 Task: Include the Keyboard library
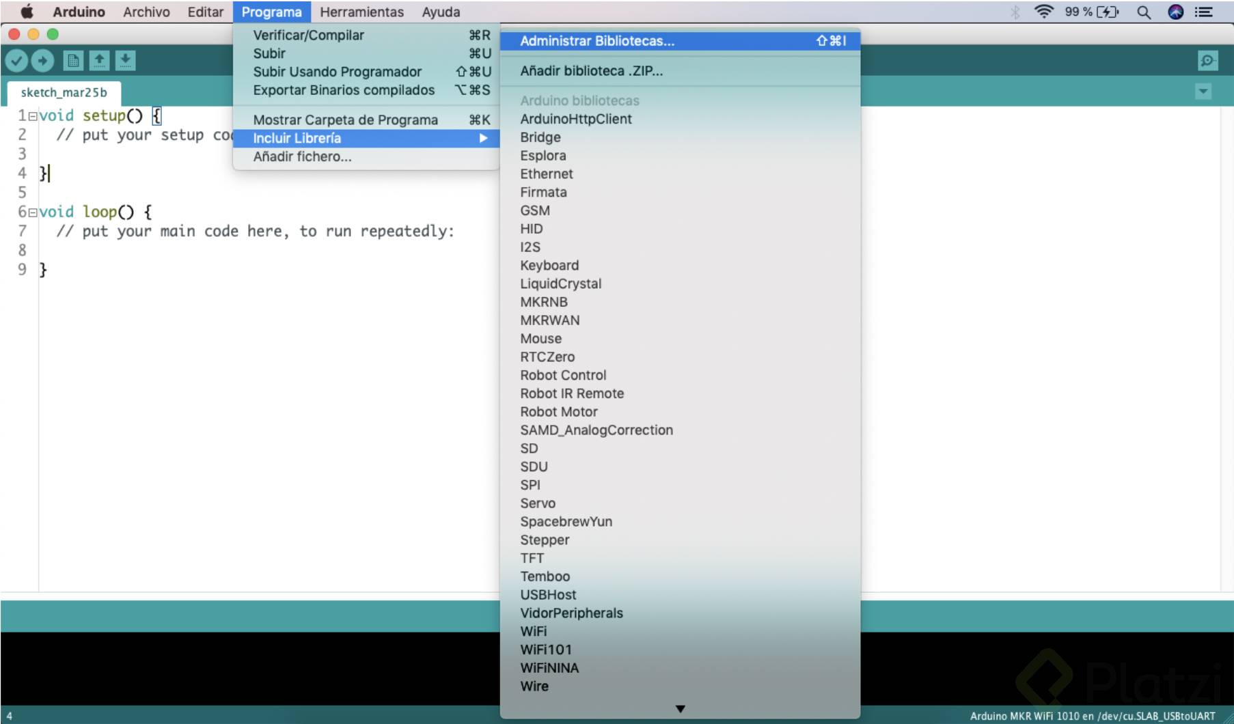tap(680, 266)
